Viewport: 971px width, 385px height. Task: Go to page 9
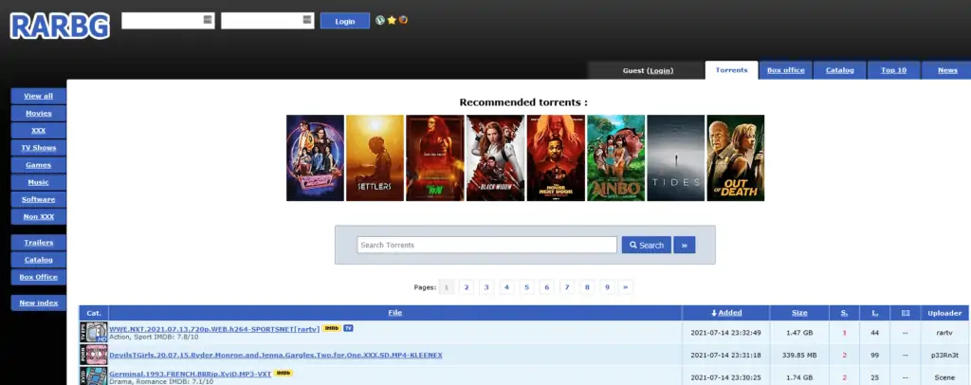pyautogui.click(x=608, y=287)
